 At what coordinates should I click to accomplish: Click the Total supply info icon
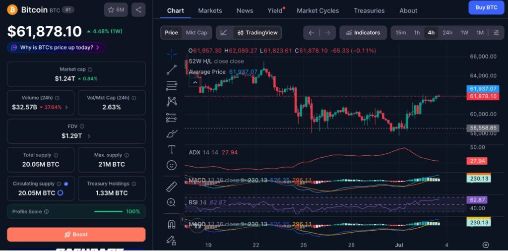pos(56,155)
